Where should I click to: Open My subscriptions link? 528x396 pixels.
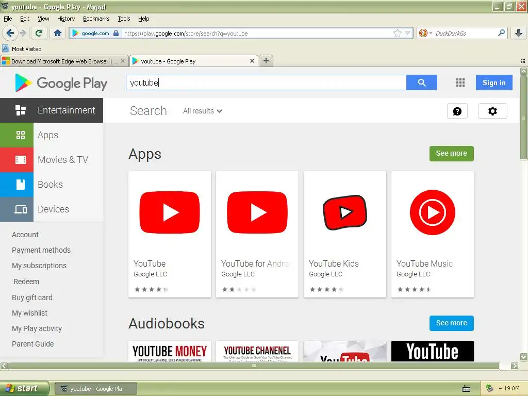point(39,266)
